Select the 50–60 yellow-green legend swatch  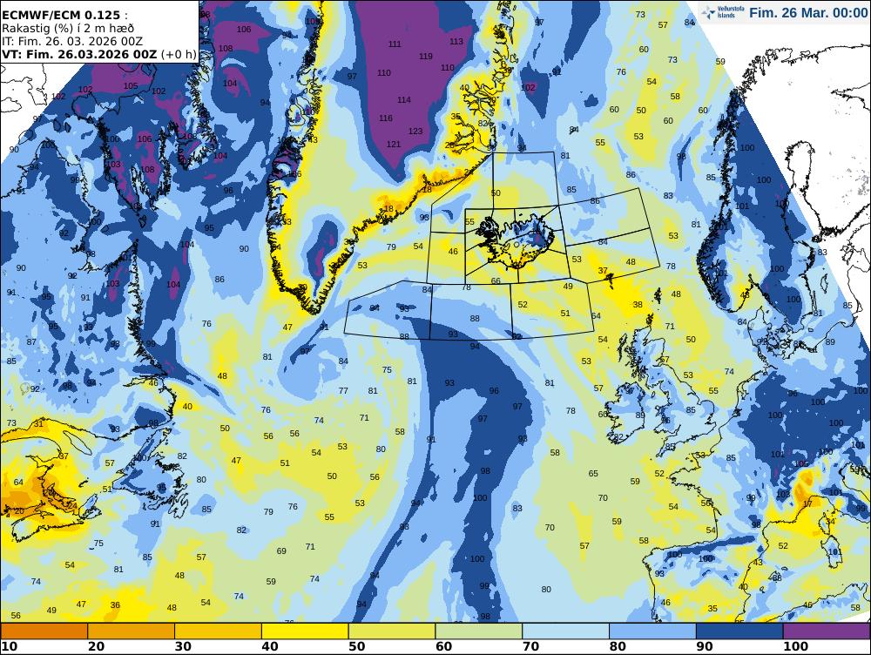(392, 631)
